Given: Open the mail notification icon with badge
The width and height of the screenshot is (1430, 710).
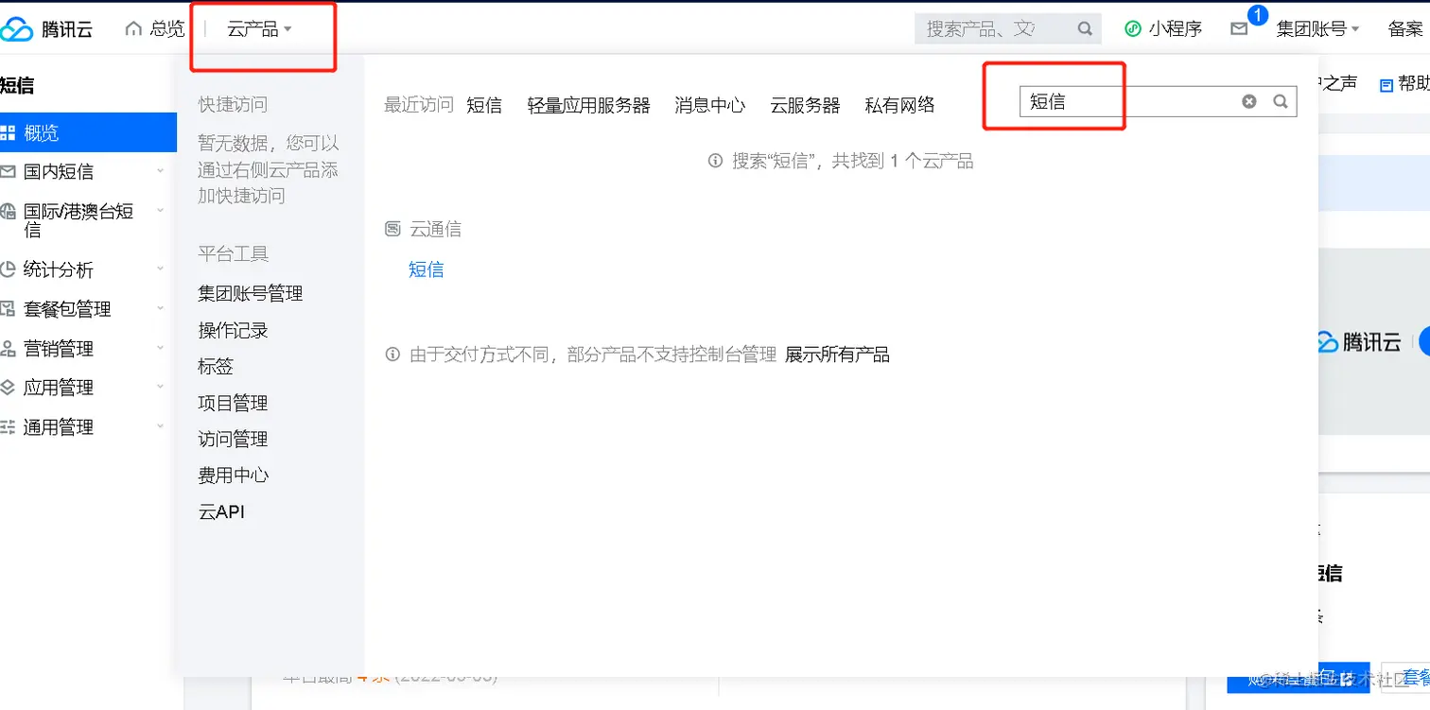Looking at the screenshot, I should [1240, 27].
